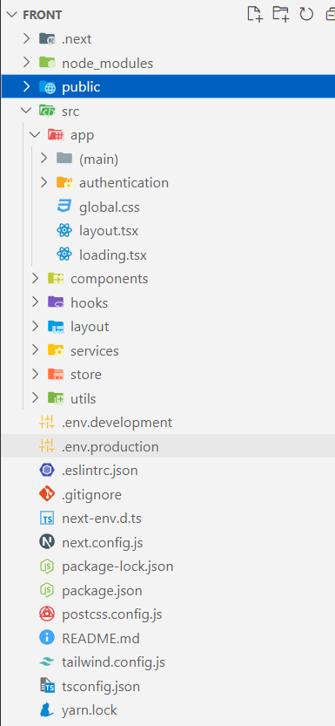The width and height of the screenshot is (335, 726).
Task: Click the Yarn cat icon of yarn.lock
Action: coord(47,710)
